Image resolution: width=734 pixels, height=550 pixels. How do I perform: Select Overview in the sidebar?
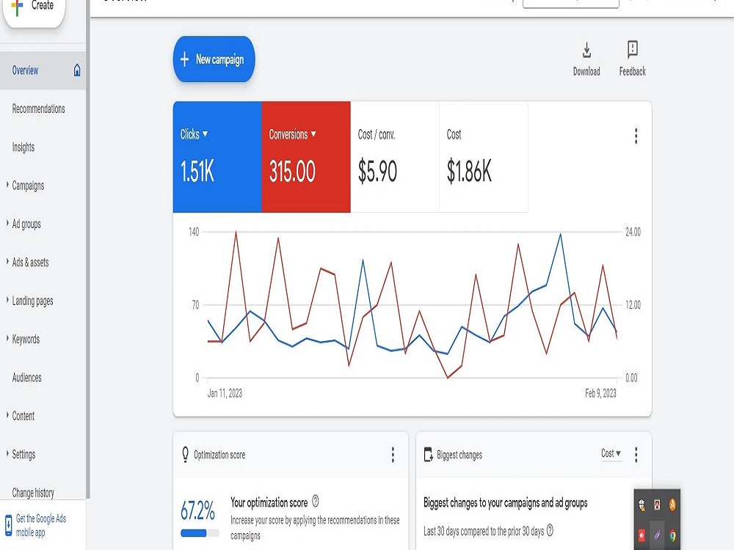click(25, 70)
